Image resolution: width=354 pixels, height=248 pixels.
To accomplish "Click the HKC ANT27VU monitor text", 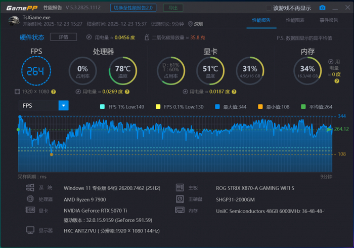I will [112, 231].
